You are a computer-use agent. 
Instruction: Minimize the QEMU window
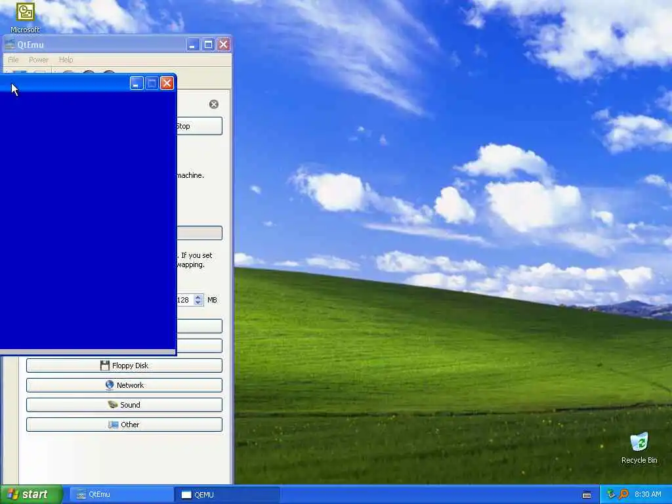click(136, 83)
